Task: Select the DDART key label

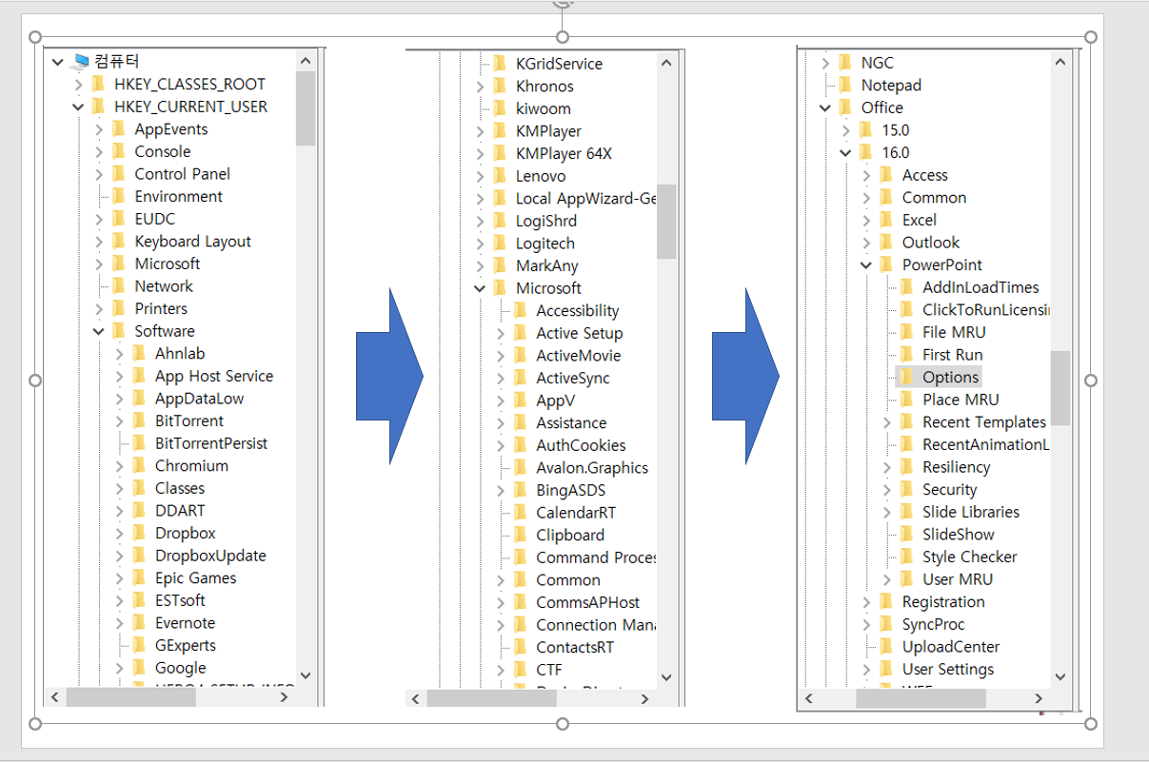Action: pyautogui.click(x=180, y=510)
